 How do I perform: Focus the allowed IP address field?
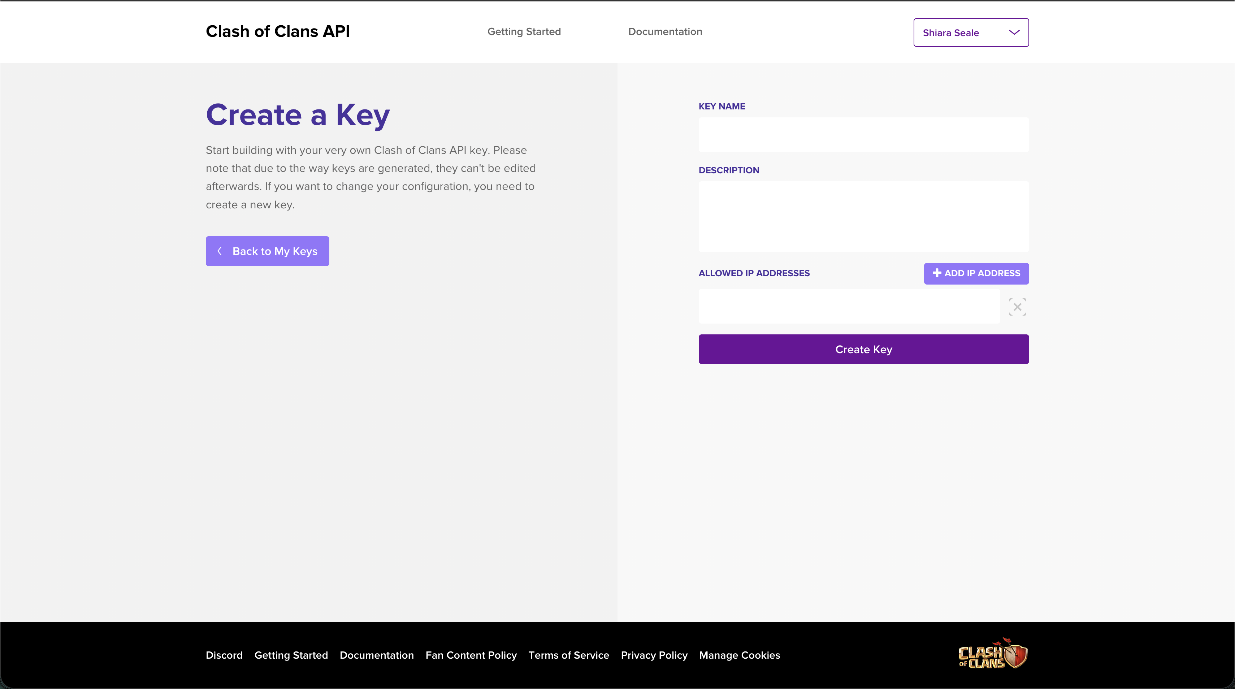(849, 306)
